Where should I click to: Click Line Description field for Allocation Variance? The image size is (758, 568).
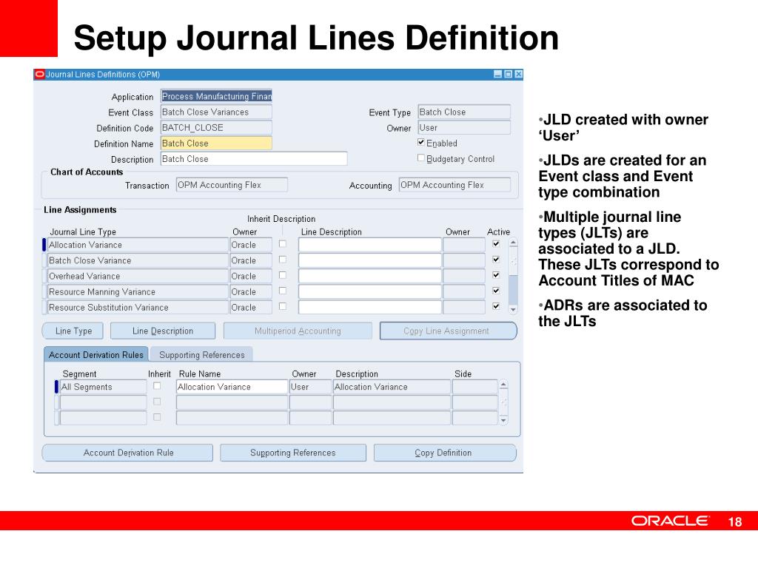(370, 245)
